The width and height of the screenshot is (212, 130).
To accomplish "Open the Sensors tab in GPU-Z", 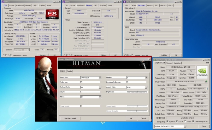I will click(x=169, y=63).
